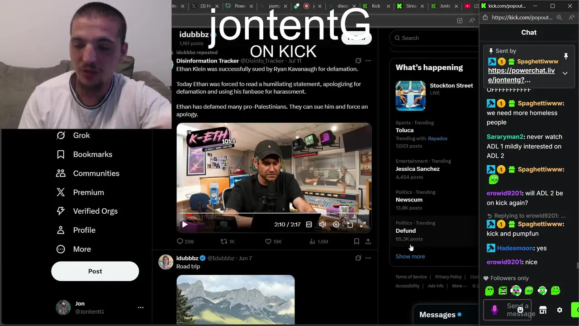Click idubbbz avatar on Road trip post
Screen dimensions: 579x326
click(166, 262)
